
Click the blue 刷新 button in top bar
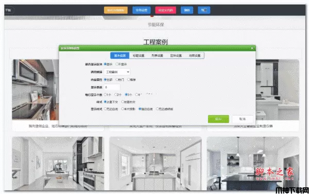[187, 10]
